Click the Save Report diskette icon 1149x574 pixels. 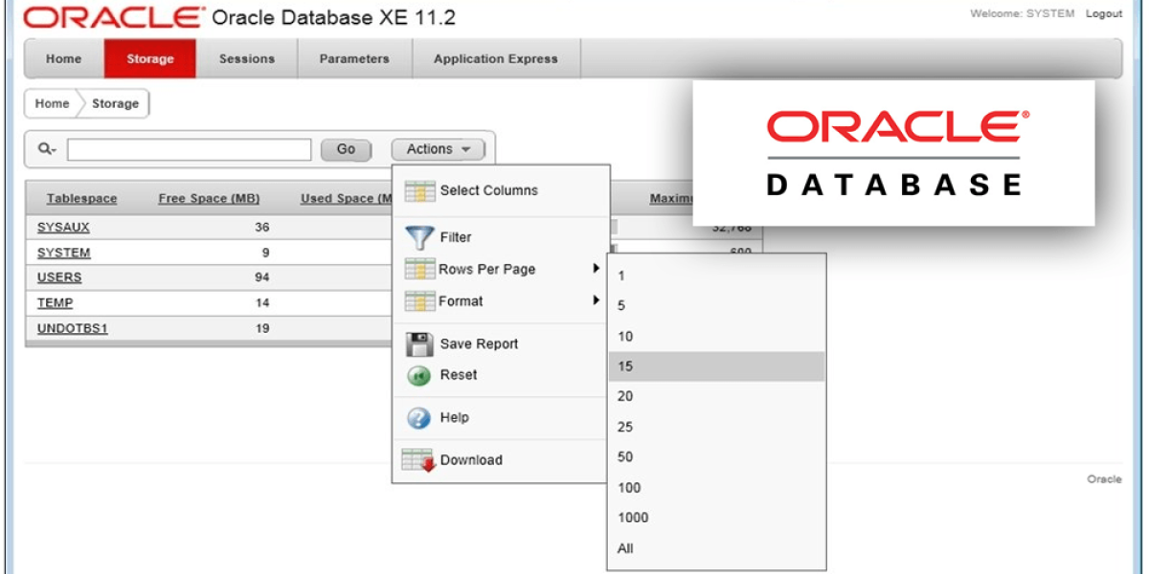point(418,343)
